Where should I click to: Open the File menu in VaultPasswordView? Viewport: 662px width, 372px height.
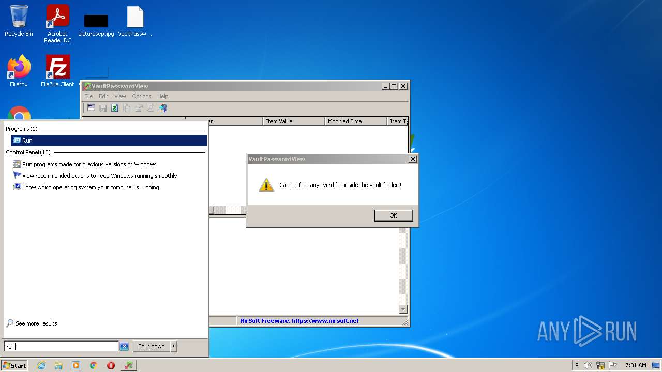(x=88, y=96)
